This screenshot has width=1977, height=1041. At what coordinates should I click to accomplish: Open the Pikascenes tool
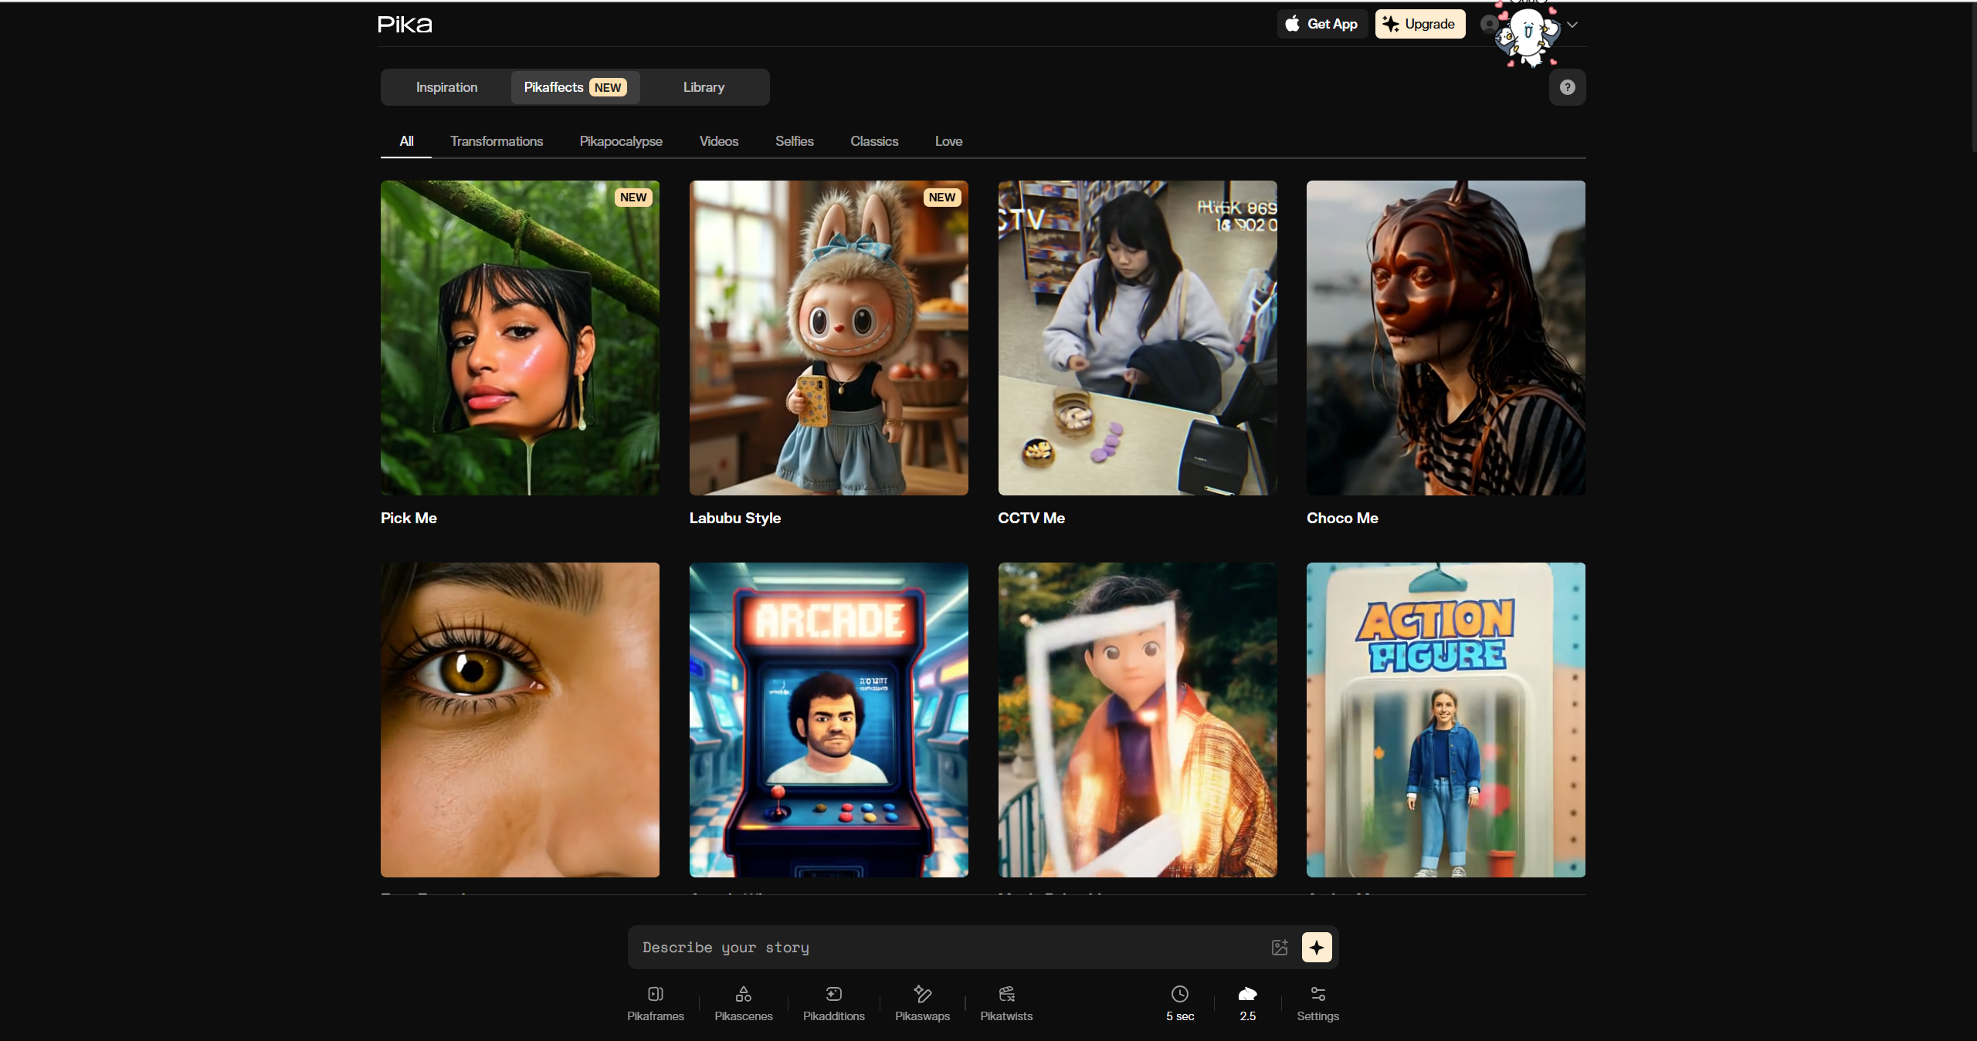[743, 1003]
